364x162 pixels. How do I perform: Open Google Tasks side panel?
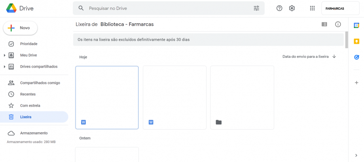click(x=356, y=57)
